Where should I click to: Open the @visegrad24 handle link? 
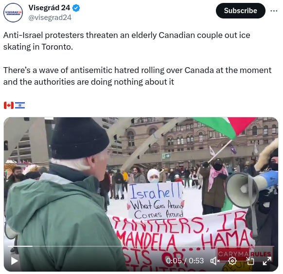[x=50, y=18]
